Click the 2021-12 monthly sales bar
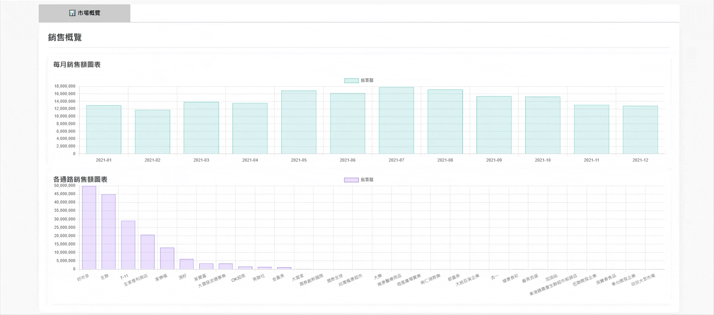This screenshot has width=714, height=315. (640, 130)
